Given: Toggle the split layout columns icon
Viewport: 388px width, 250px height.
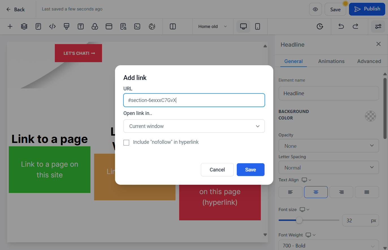Looking at the screenshot, I should point(173,27).
